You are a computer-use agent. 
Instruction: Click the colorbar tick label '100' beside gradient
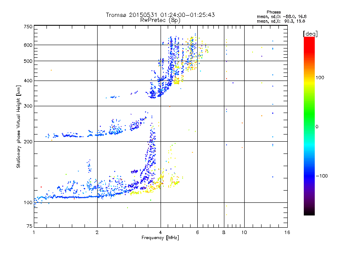320,78
